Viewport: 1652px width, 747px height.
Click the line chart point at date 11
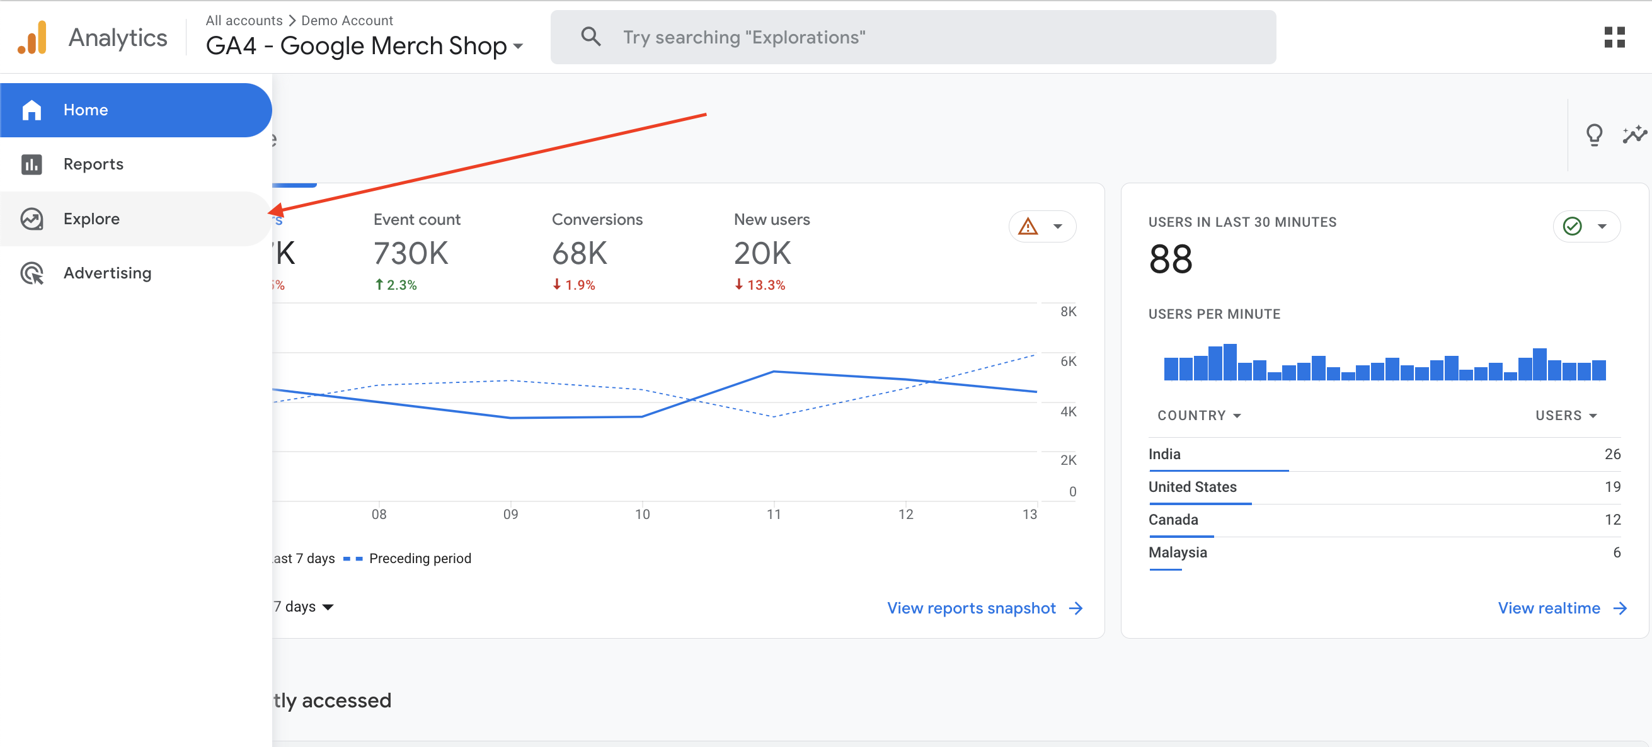pyautogui.click(x=774, y=371)
